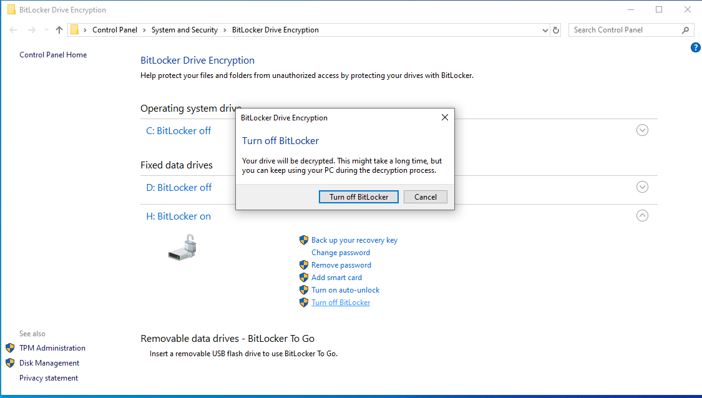
Task: Expand the C: drive BitLocker options chevron
Action: click(642, 130)
